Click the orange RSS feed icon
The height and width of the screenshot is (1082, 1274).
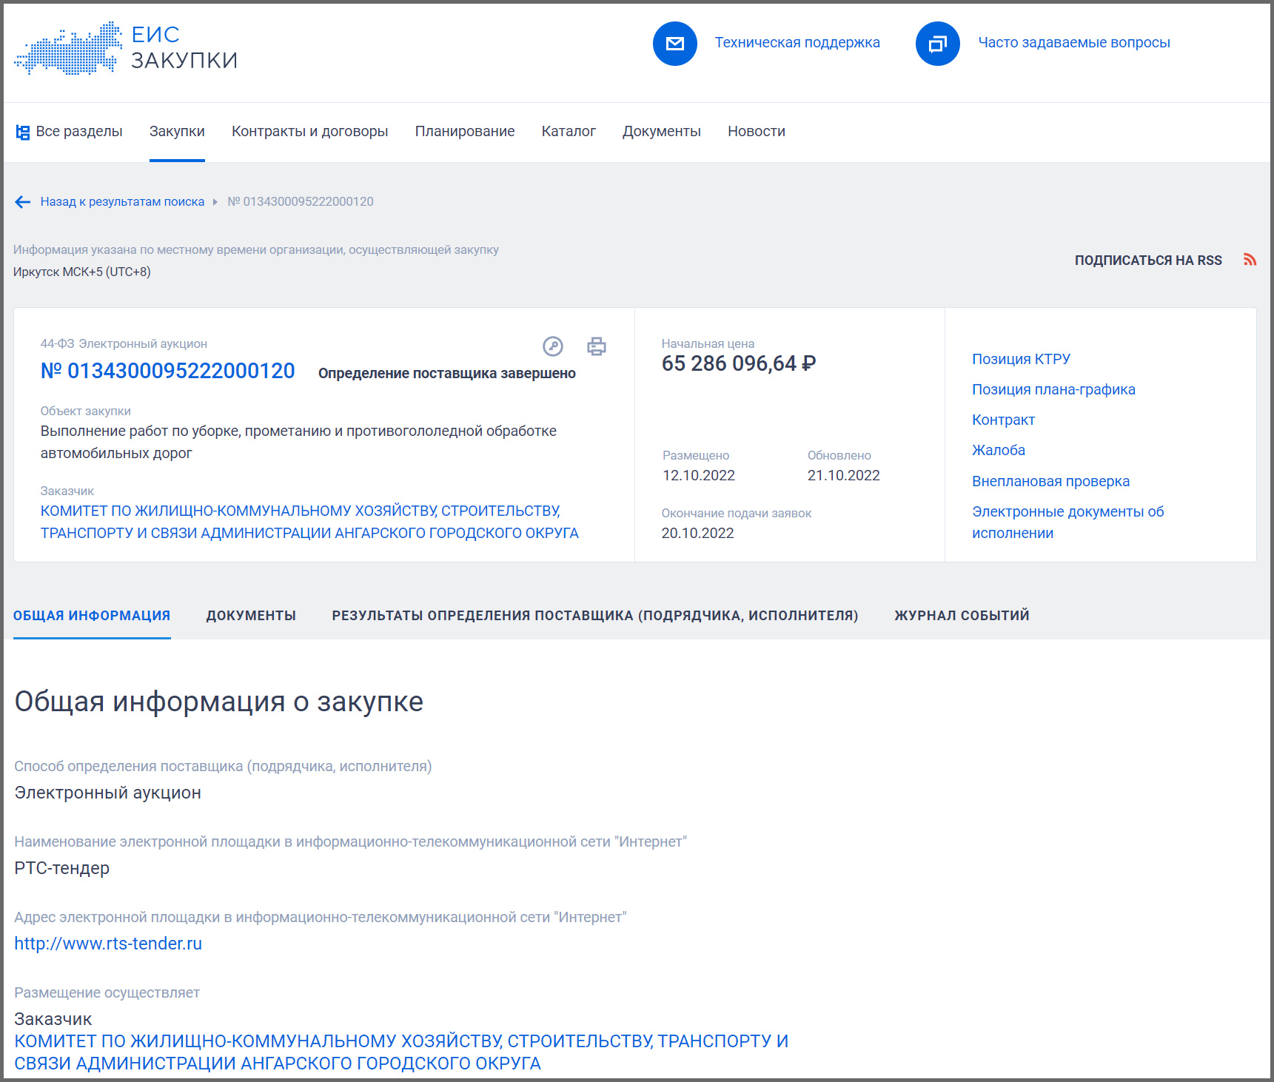coord(1250,260)
